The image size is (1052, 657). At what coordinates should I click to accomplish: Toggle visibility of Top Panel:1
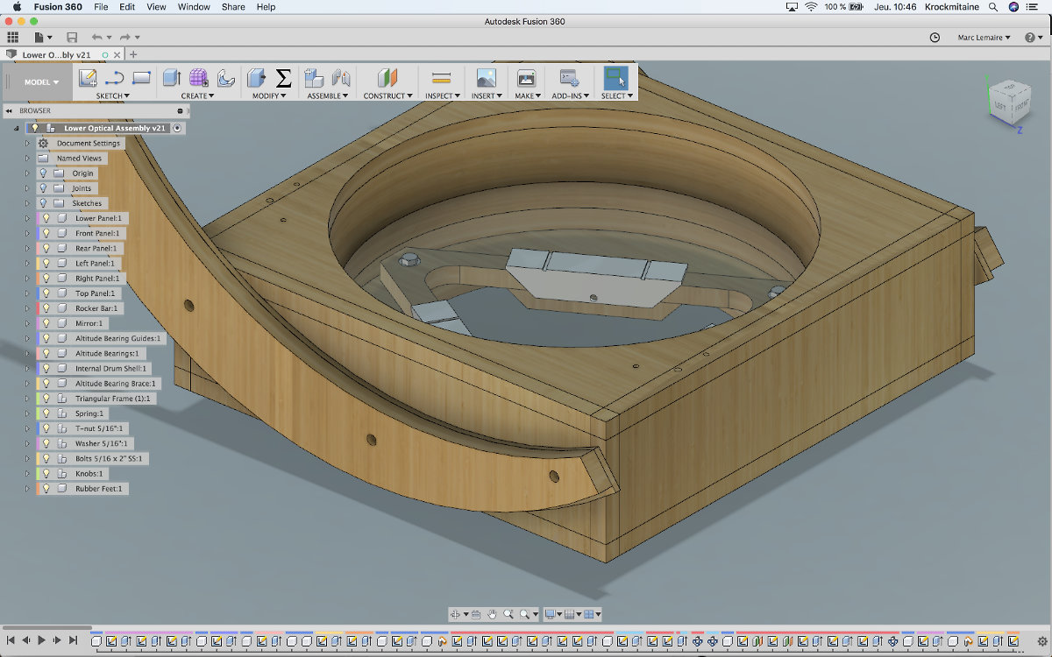(47, 293)
